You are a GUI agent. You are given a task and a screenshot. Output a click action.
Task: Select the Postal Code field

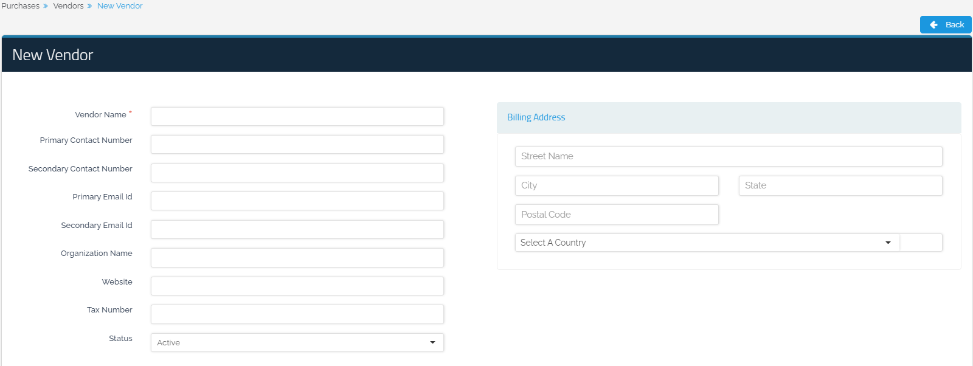616,215
